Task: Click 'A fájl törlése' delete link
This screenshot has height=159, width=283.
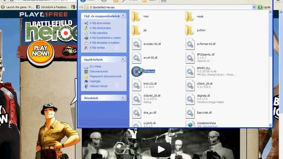Action: point(97,48)
